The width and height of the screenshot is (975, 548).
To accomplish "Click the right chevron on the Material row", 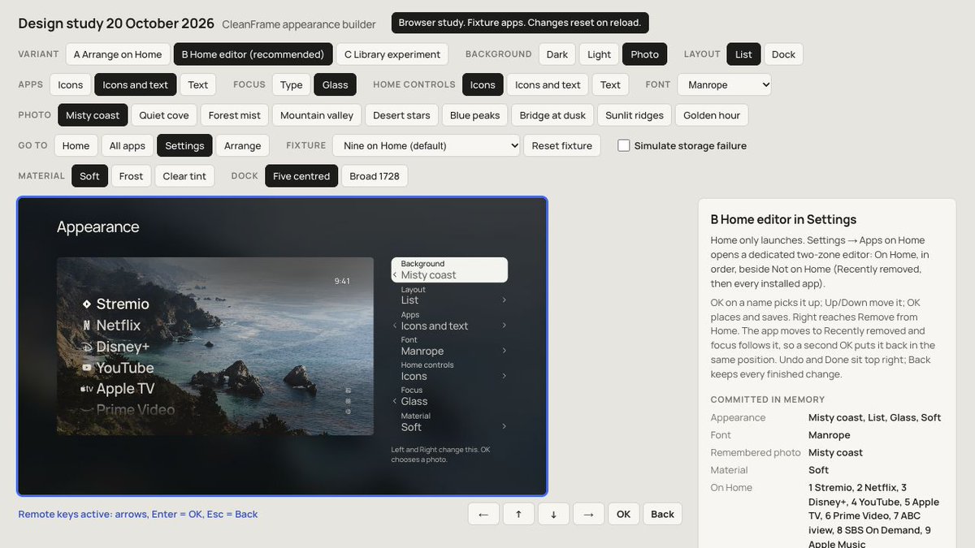I will point(504,426).
